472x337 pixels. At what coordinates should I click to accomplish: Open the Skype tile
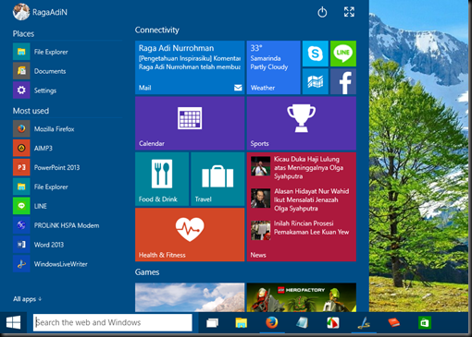tap(316, 54)
